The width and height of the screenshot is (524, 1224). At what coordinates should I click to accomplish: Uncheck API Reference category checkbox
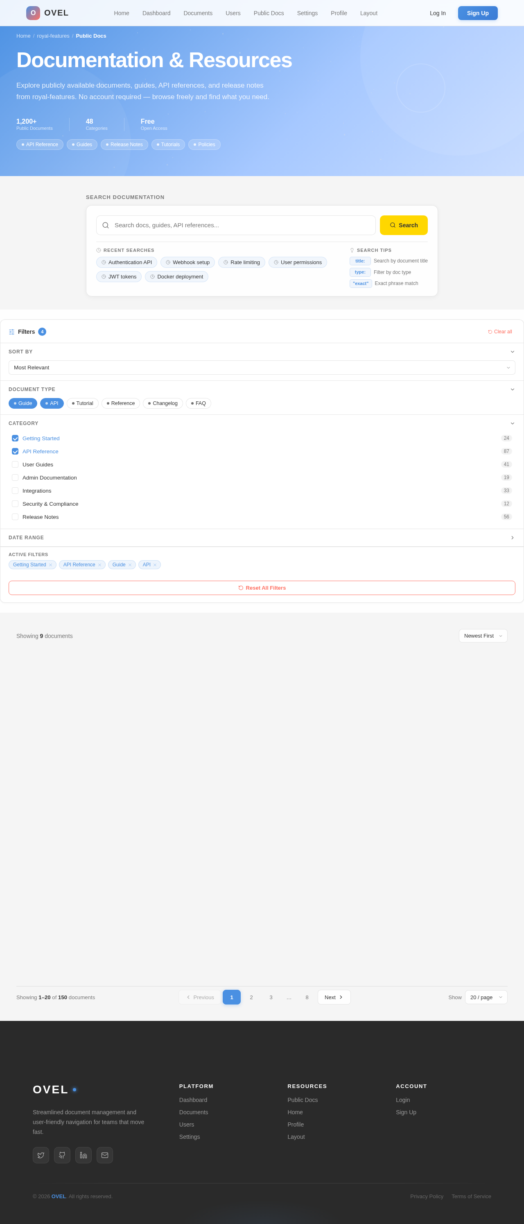[15, 451]
